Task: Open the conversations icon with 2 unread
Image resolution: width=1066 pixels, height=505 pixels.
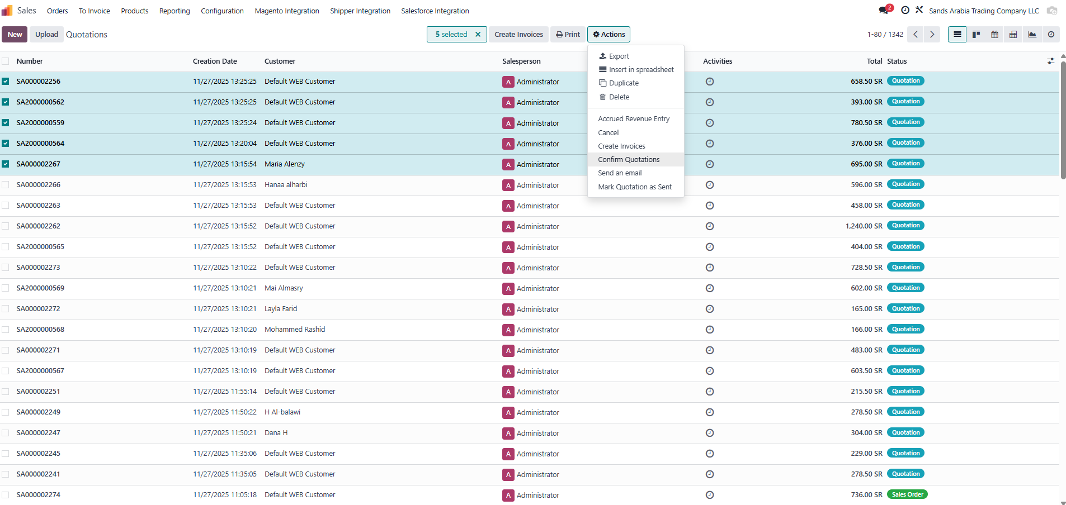Action: tap(885, 10)
